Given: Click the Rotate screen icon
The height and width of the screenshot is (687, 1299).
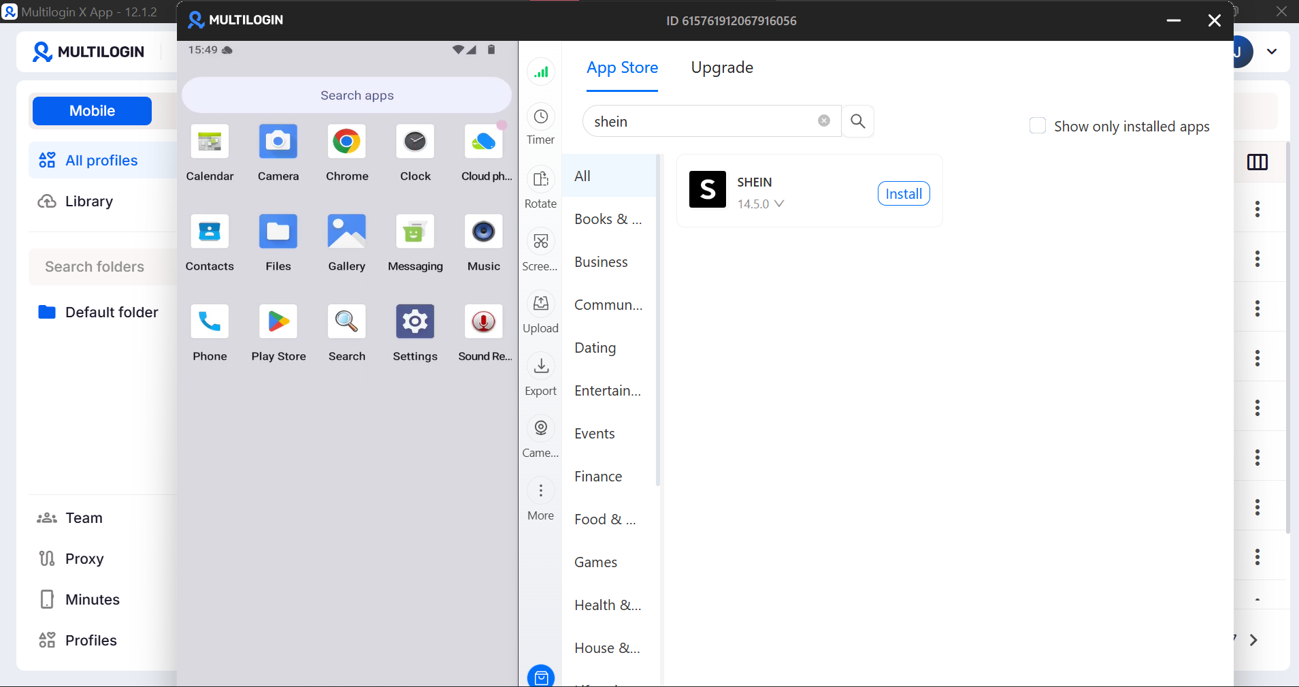Looking at the screenshot, I should [540, 179].
